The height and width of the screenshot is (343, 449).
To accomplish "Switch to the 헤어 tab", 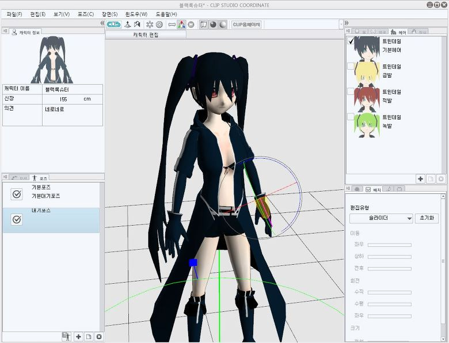I will (398, 32).
